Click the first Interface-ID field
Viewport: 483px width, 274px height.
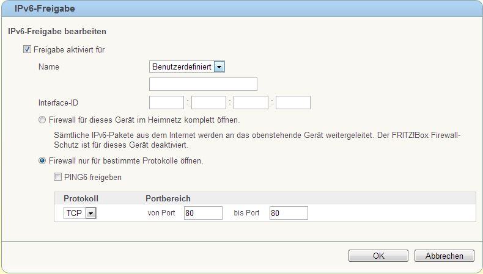pyautogui.click(x=167, y=103)
